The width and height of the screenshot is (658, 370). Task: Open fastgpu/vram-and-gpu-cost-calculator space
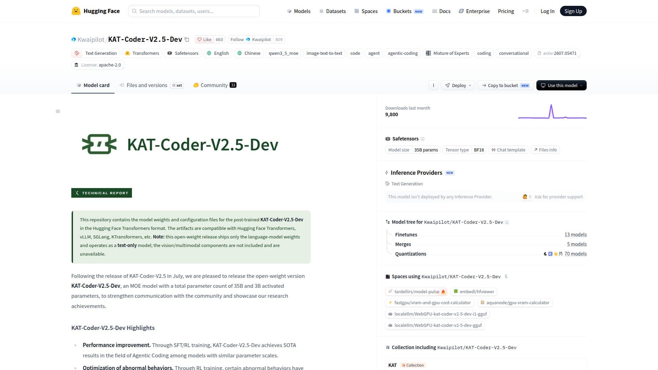430,303
